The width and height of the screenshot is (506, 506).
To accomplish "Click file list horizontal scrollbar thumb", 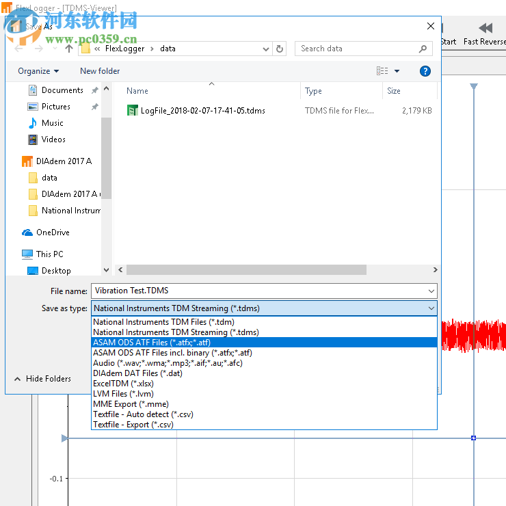I will click(x=246, y=270).
